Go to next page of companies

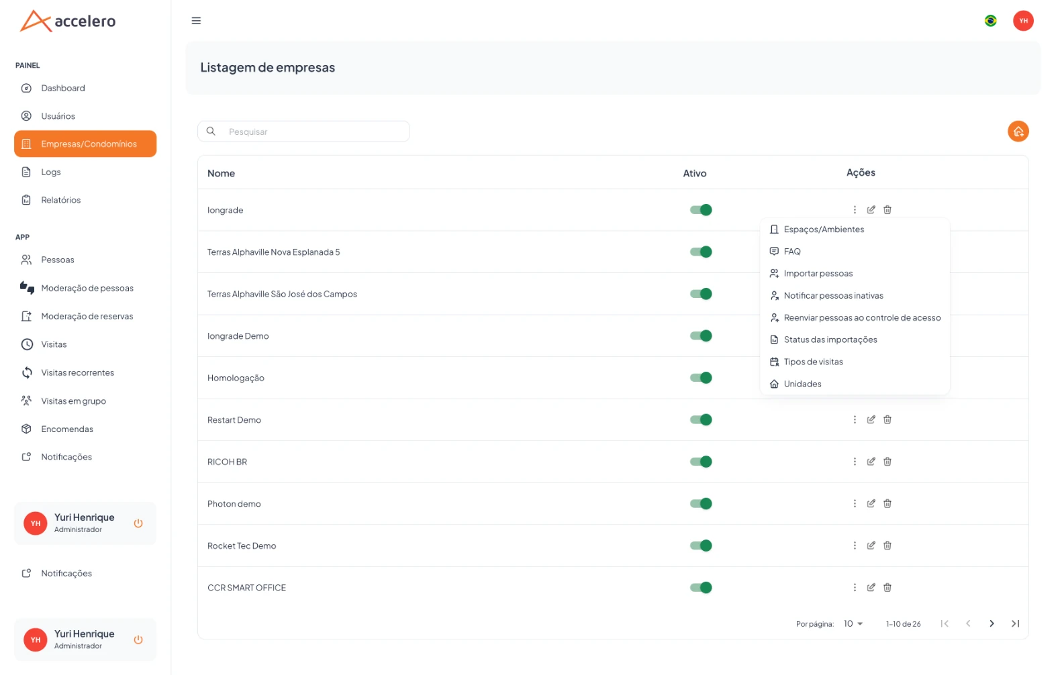(992, 624)
